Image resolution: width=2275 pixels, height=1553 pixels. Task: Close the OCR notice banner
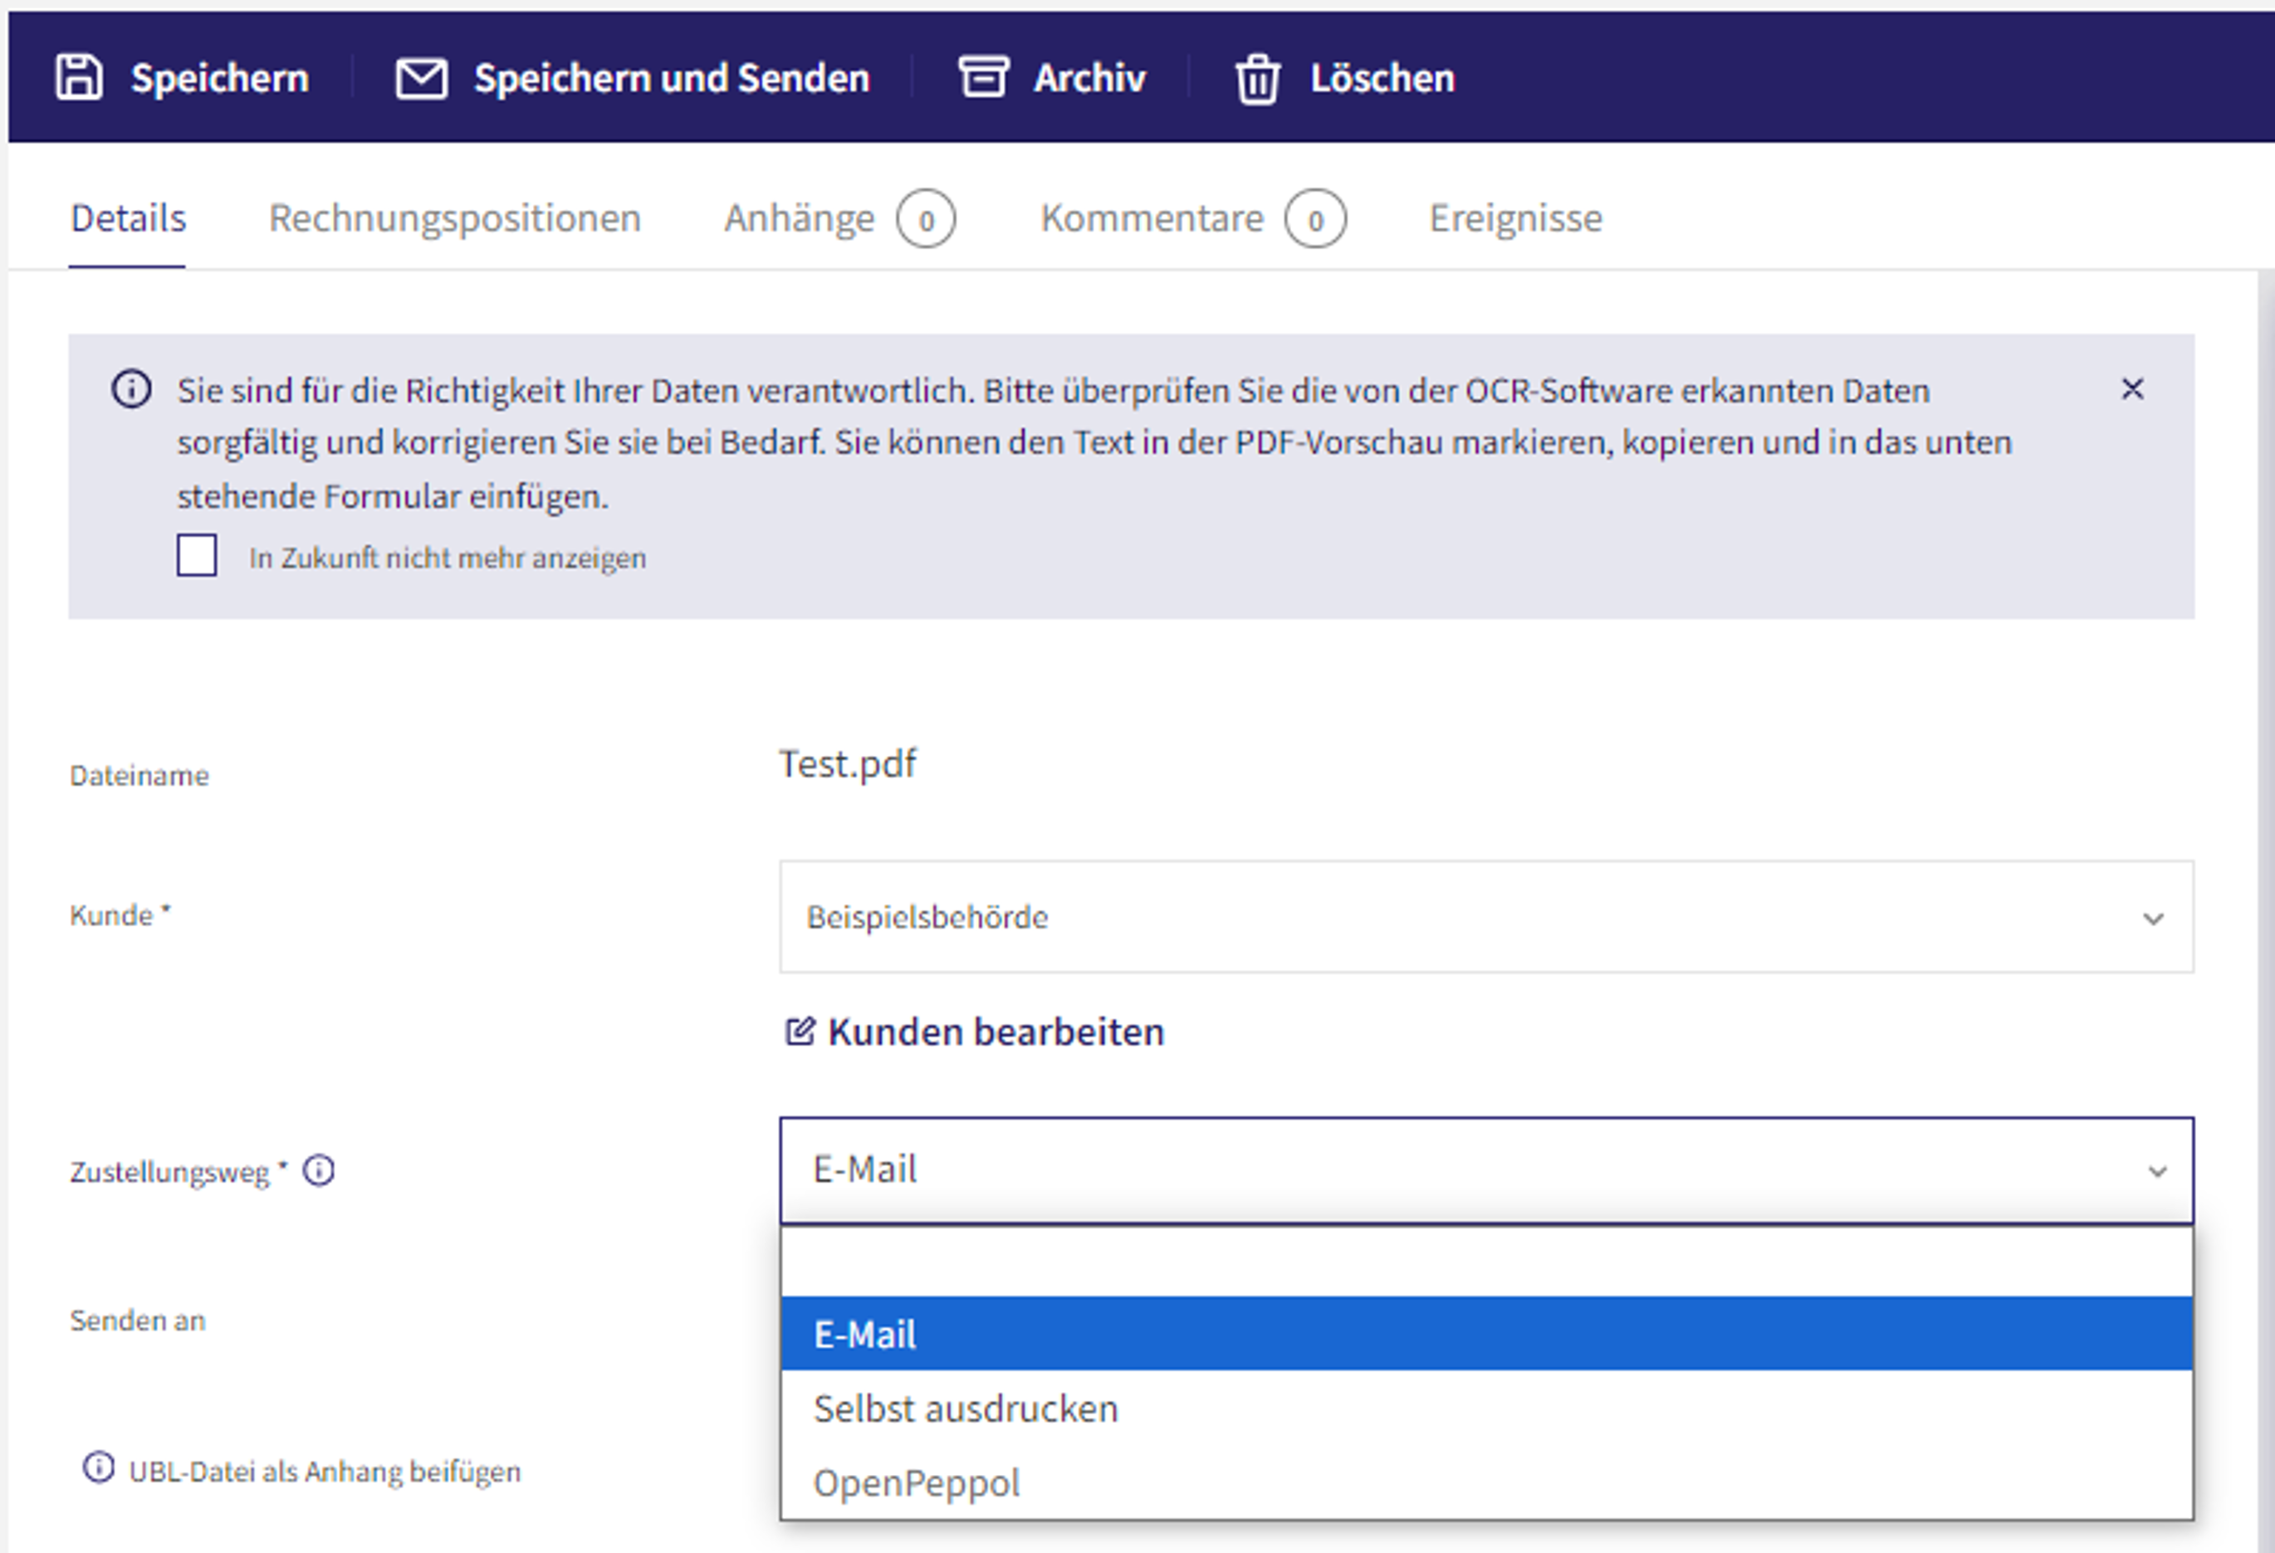pyautogui.click(x=2132, y=388)
